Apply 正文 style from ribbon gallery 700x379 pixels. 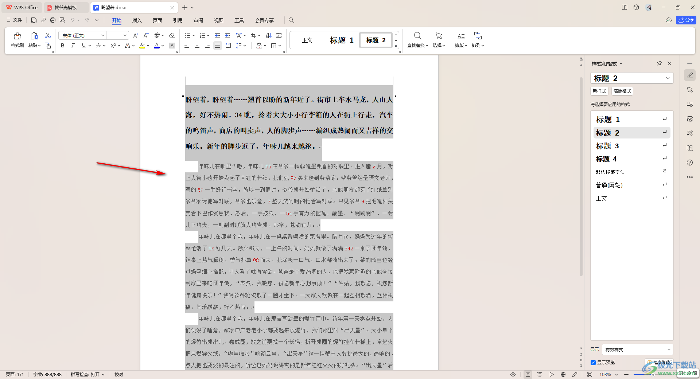pyautogui.click(x=307, y=40)
